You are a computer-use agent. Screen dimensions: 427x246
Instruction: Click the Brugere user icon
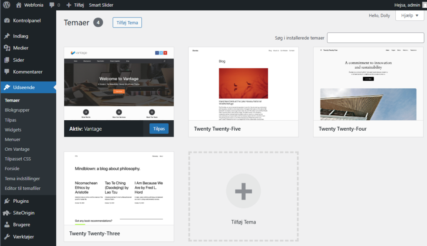point(7,225)
